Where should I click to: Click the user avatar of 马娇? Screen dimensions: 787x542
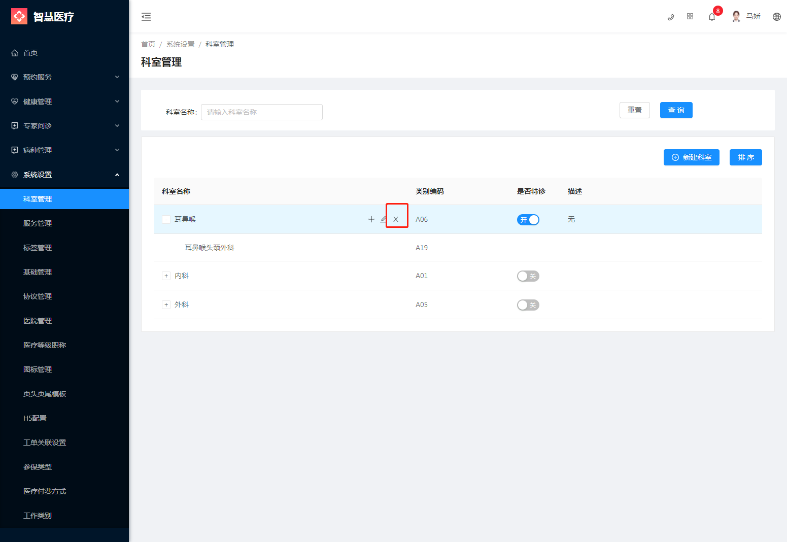click(736, 17)
